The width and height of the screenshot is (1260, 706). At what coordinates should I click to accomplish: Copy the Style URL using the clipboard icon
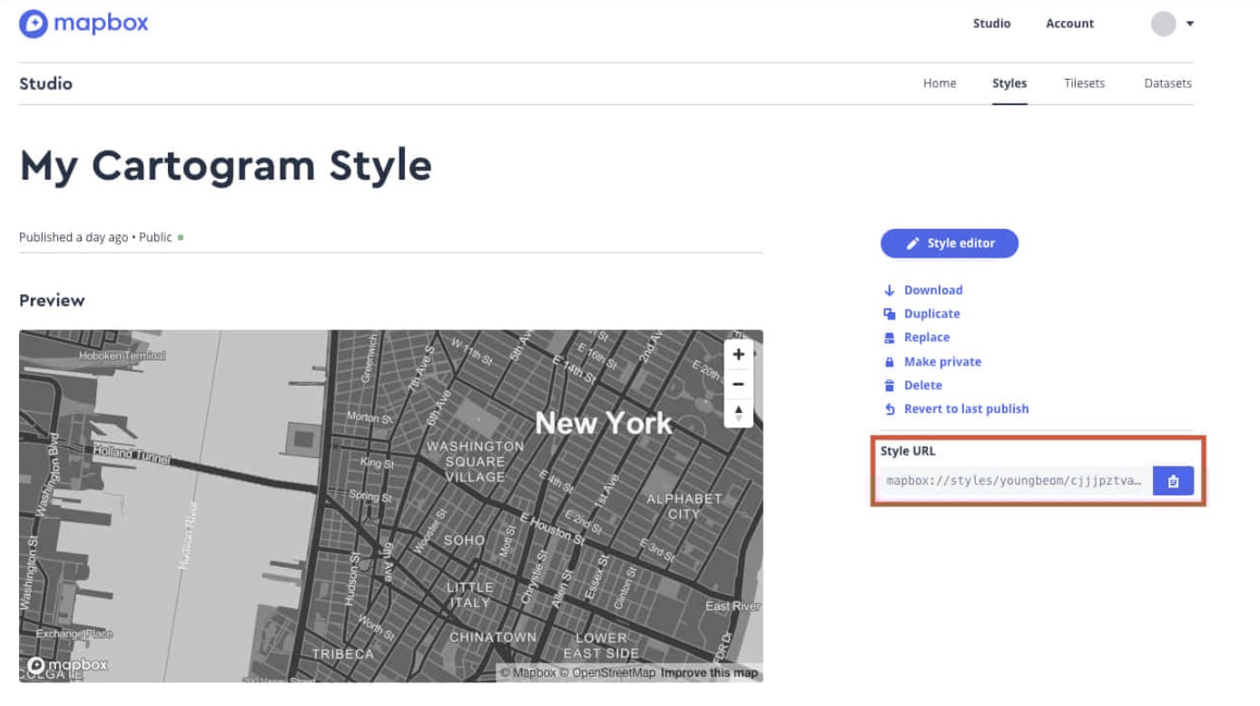pos(1173,481)
